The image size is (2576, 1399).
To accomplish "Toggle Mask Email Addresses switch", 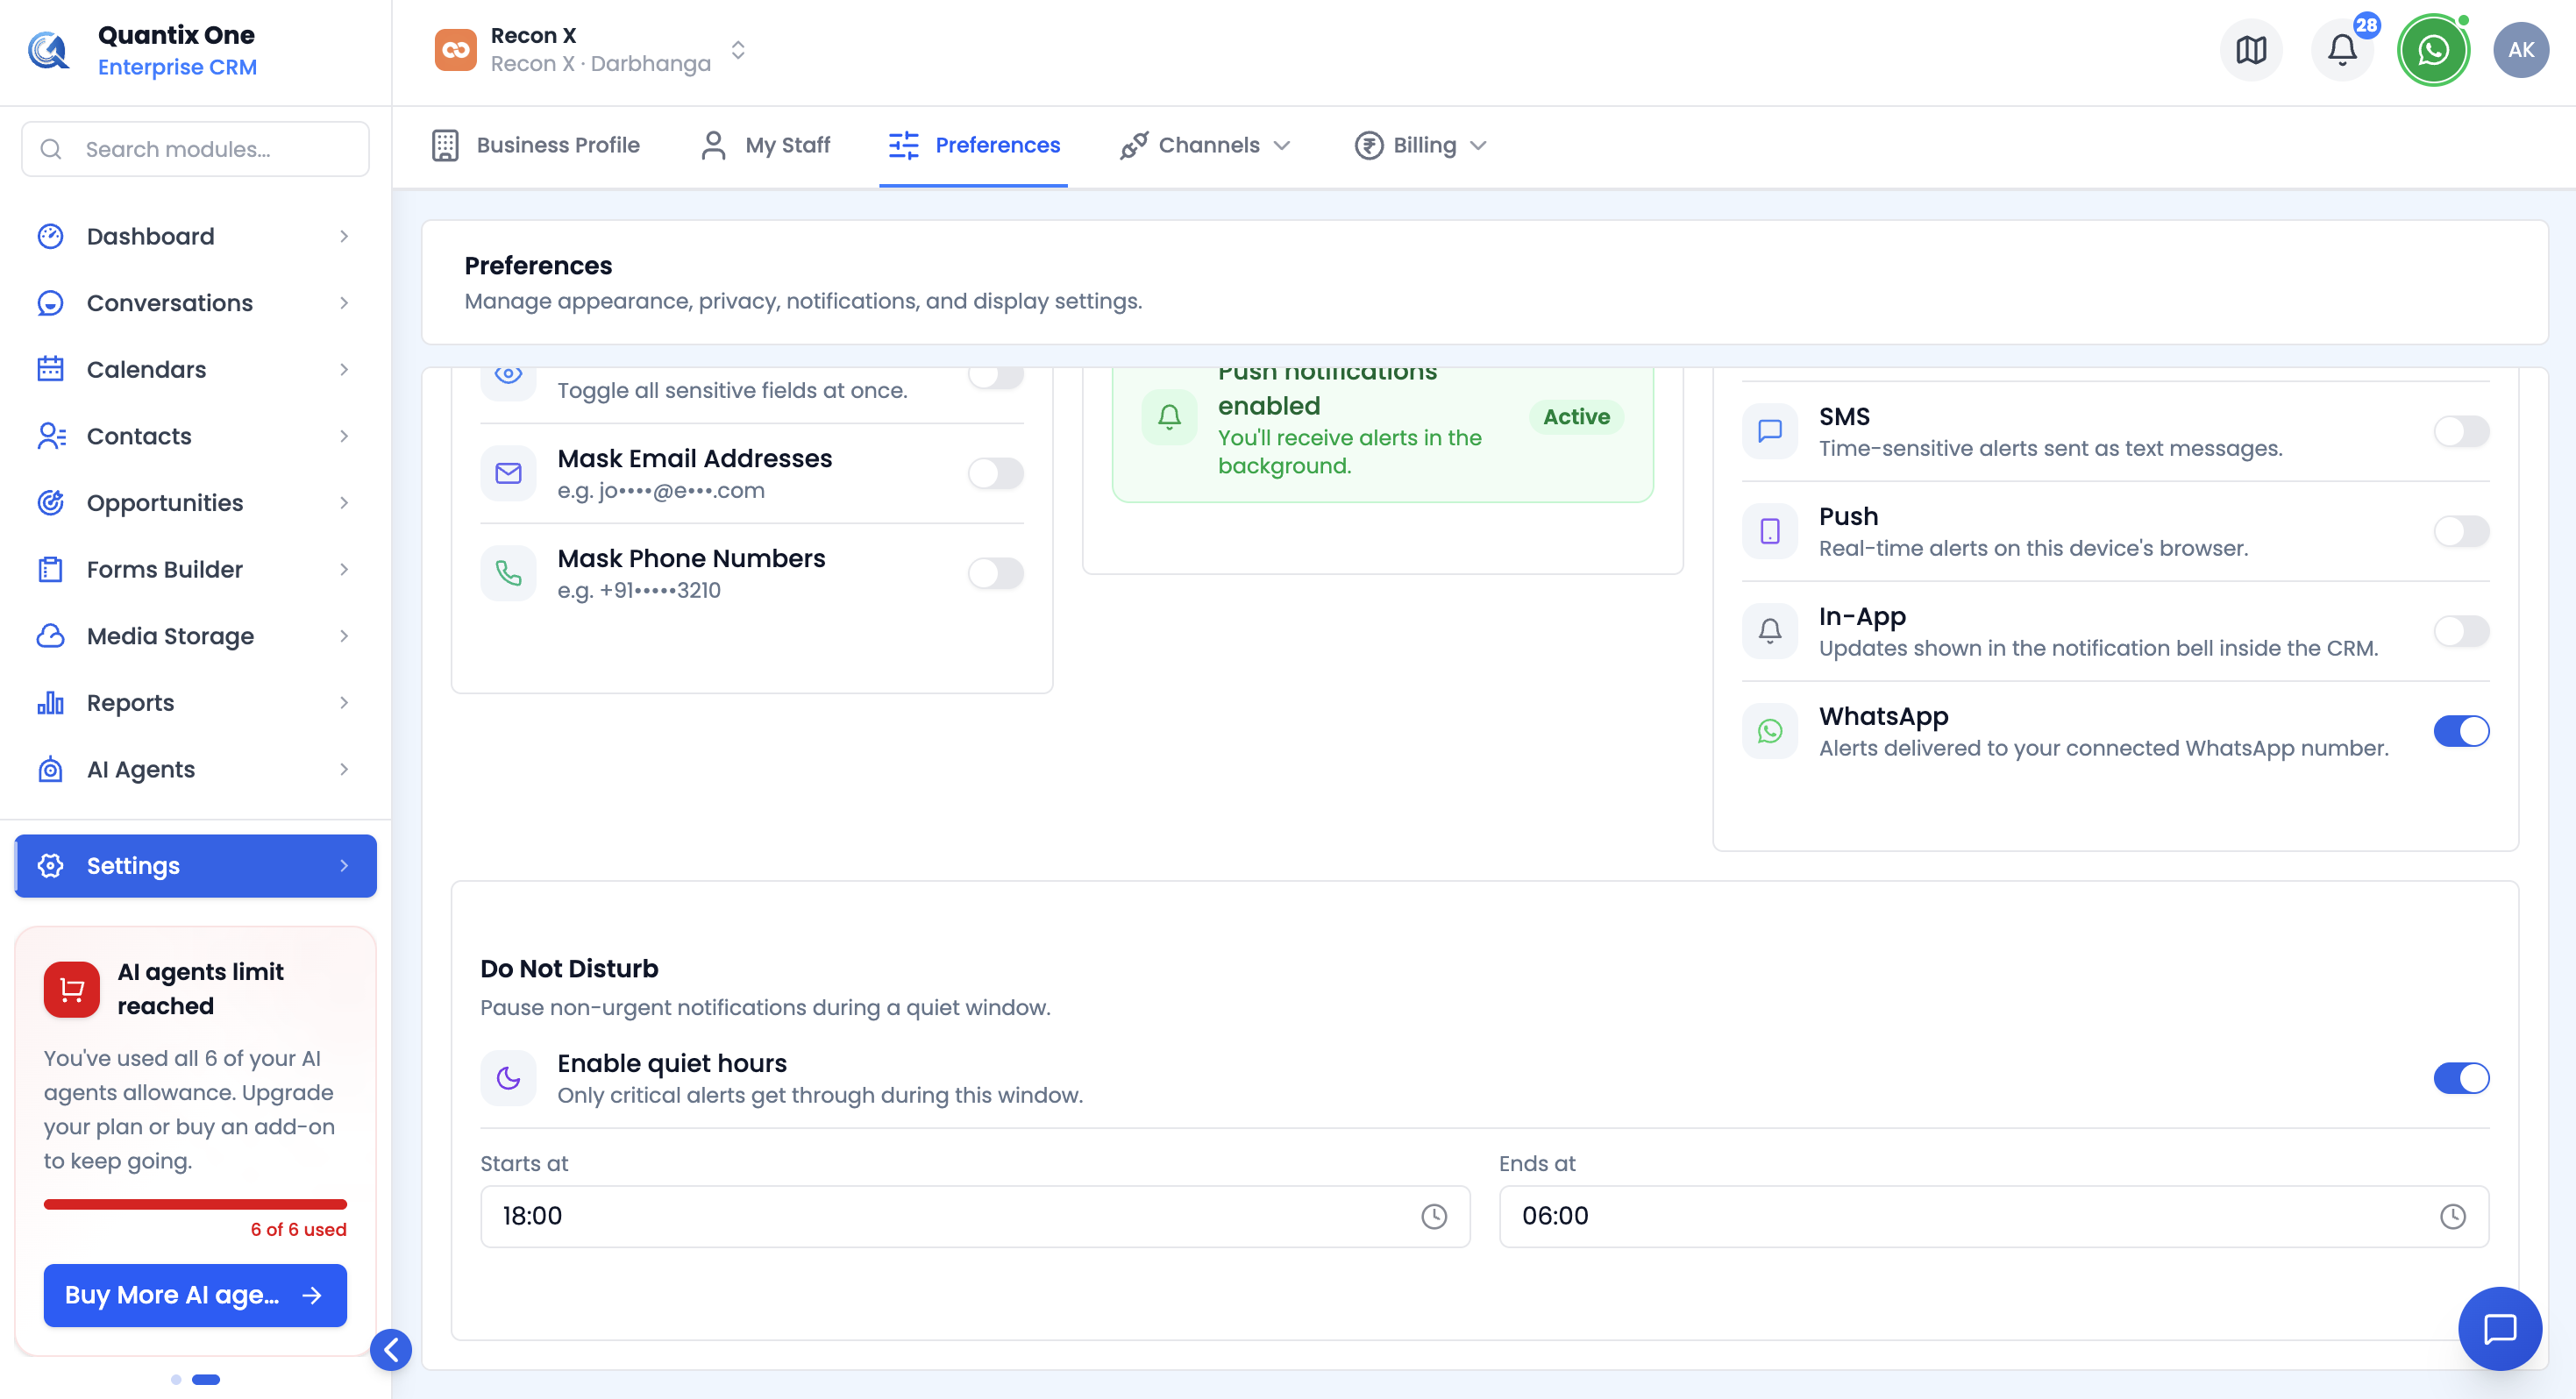I will [996, 473].
